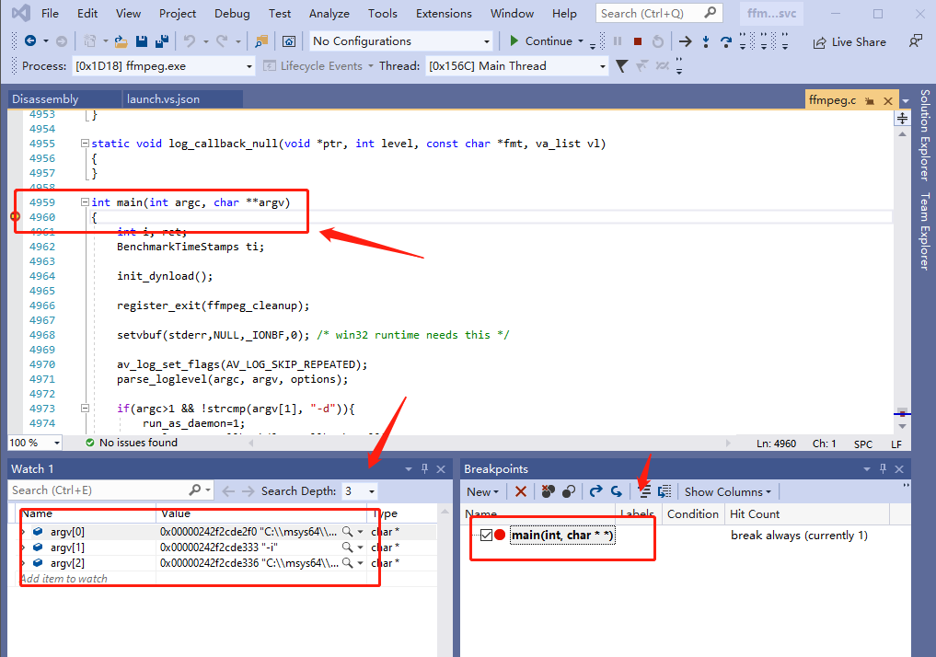Viewport: 936px width, 657px height.
Task: Open the Debug menu
Action: tap(232, 13)
